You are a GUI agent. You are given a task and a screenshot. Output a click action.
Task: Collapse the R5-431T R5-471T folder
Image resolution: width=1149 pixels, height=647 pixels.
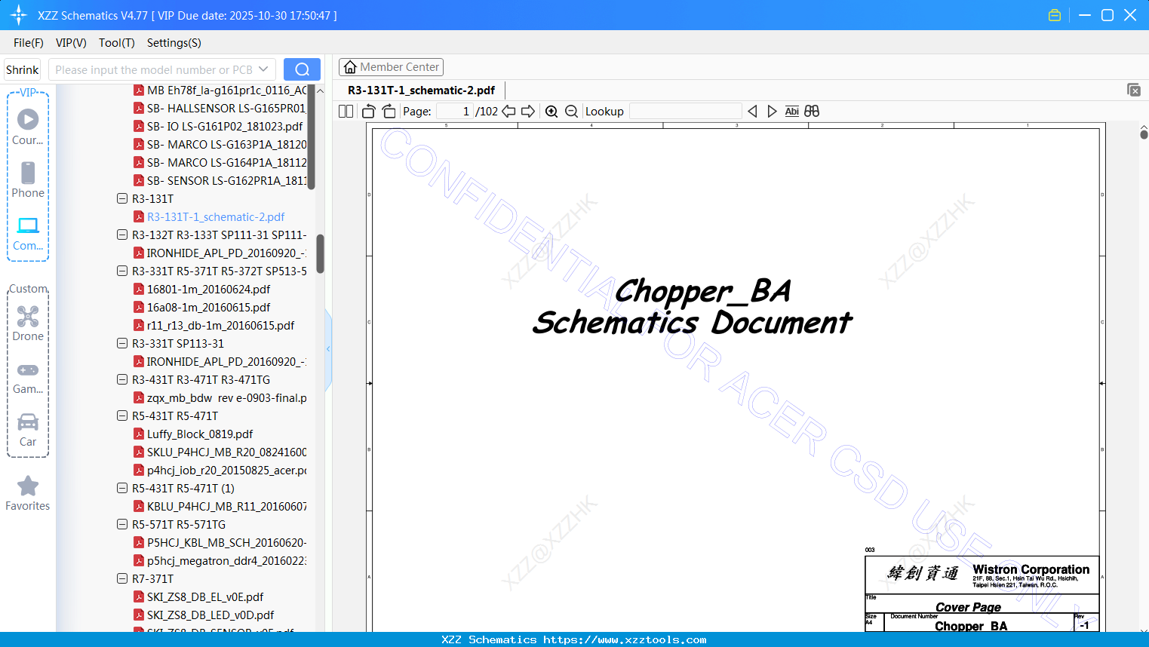pyautogui.click(x=122, y=416)
